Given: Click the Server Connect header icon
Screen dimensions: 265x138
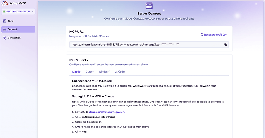Looking at the screenshot, I should point(149,6).
